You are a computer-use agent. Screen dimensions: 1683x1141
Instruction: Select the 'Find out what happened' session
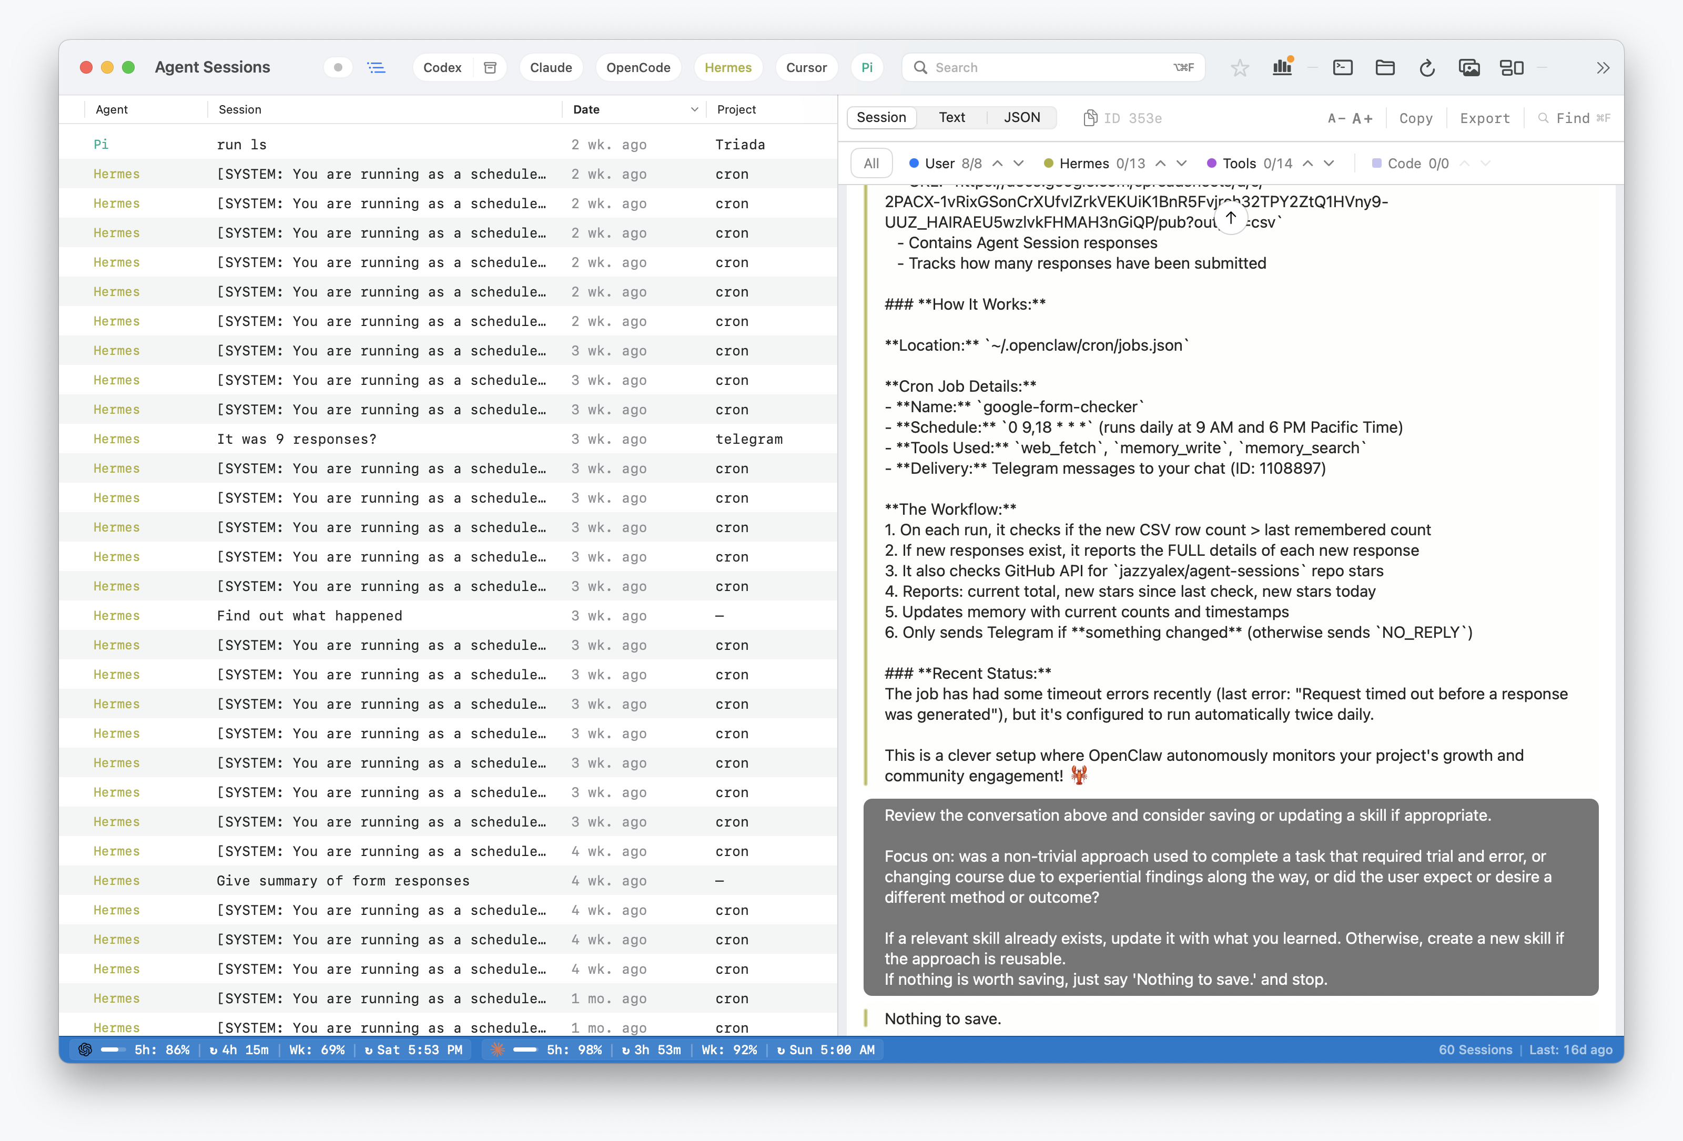coord(448,615)
